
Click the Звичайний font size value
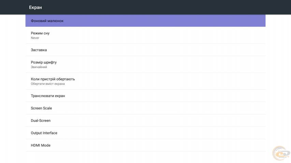tap(39, 67)
